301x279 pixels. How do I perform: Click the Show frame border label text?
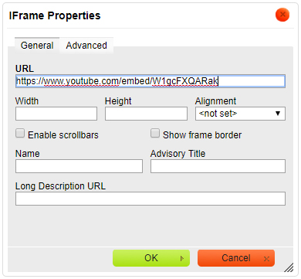pos(202,135)
